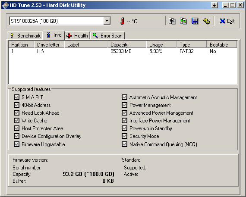
Task: Click the Usage column header
Action: (x=161, y=45)
